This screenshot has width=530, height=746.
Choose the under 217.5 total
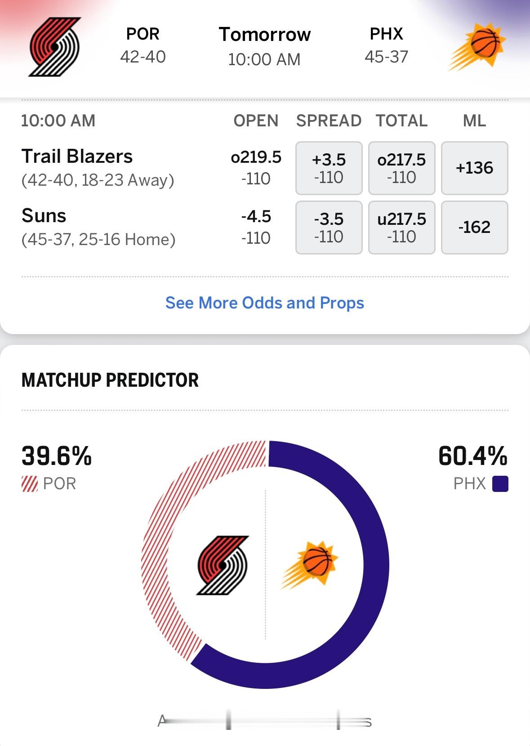(402, 228)
